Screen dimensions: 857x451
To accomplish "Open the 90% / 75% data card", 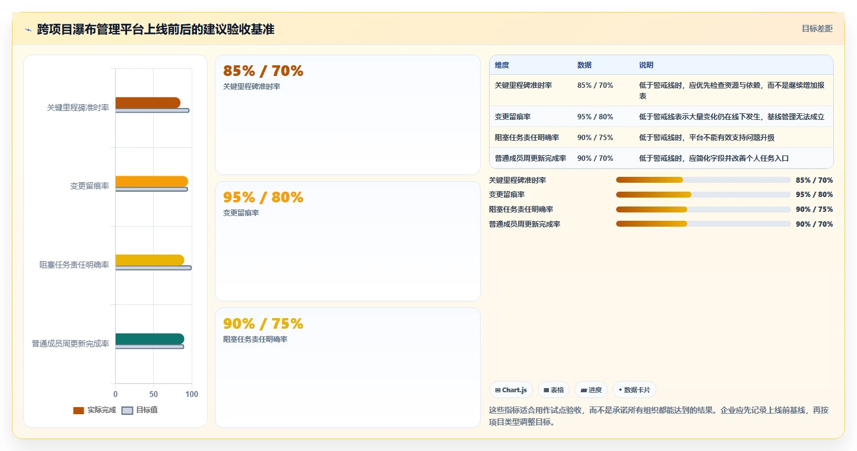I will pos(347,367).
